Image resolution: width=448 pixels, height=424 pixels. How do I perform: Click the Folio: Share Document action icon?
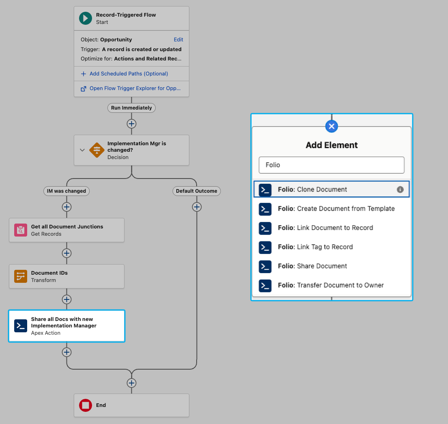coord(265,267)
